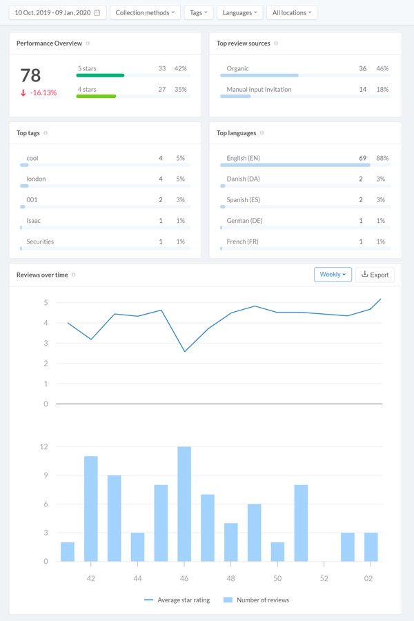Open the All locations filter
This screenshot has height=621, width=414.
click(292, 12)
